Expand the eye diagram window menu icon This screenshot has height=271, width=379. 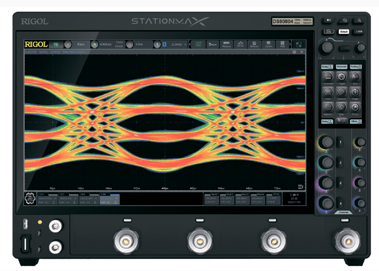click(x=294, y=52)
